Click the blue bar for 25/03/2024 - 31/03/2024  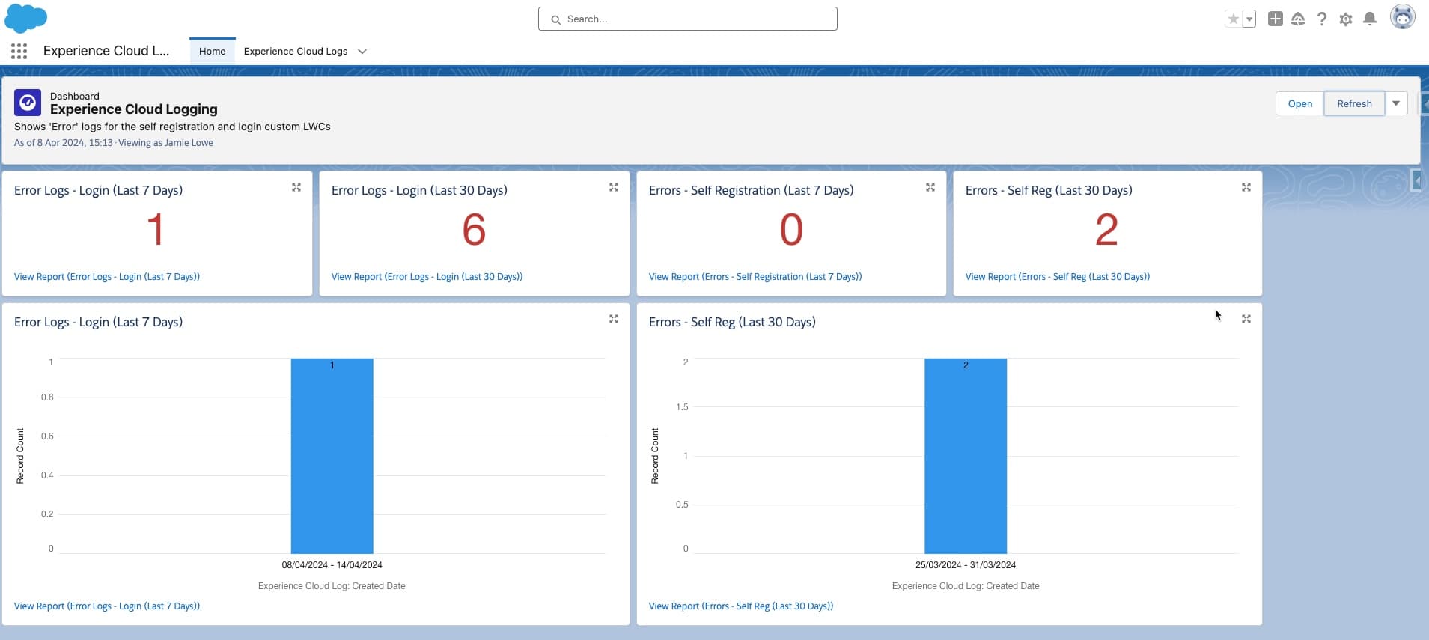click(x=966, y=456)
